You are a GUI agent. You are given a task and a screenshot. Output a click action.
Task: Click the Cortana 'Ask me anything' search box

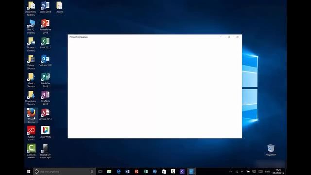(64, 171)
